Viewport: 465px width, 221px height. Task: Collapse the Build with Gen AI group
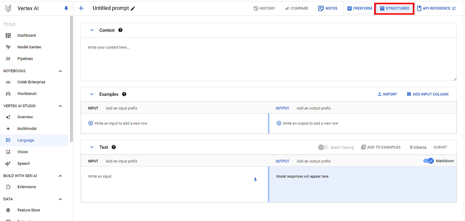(x=60, y=176)
